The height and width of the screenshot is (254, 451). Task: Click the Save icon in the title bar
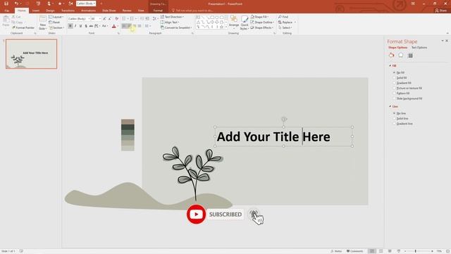coord(6,4)
